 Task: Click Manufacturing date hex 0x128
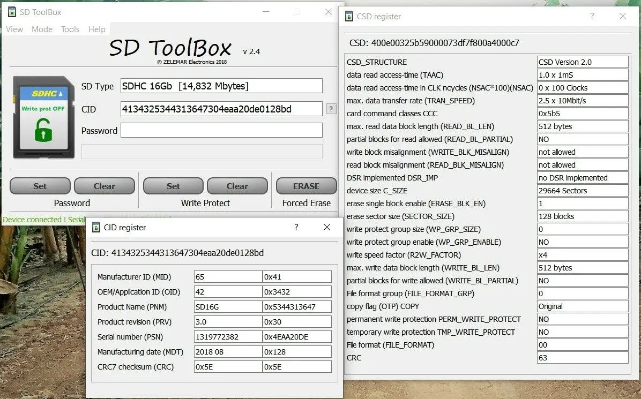(297, 352)
